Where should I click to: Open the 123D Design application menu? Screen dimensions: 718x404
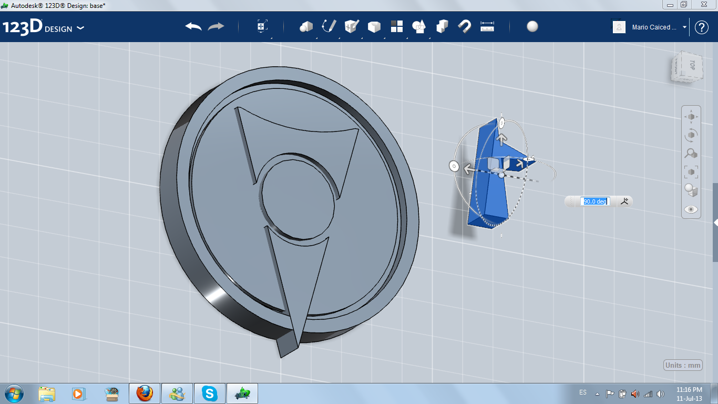[43, 27]
